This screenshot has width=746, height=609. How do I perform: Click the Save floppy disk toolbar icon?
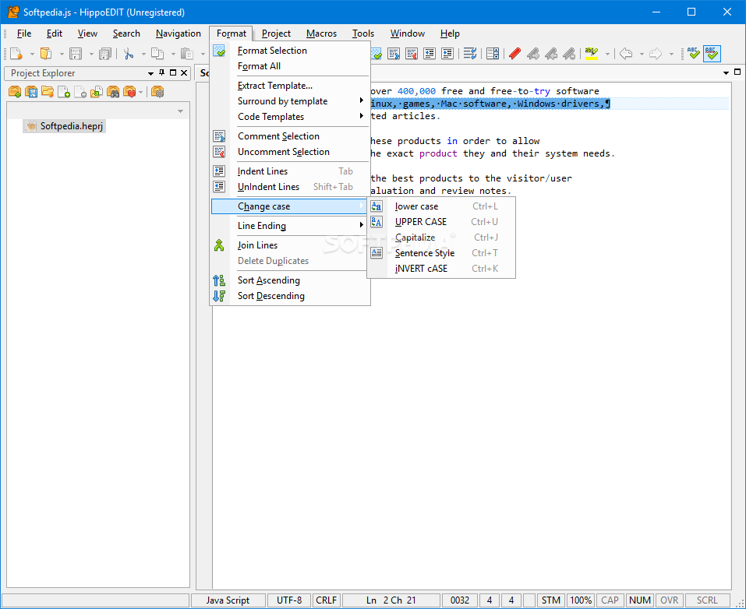tap(76, 53)
